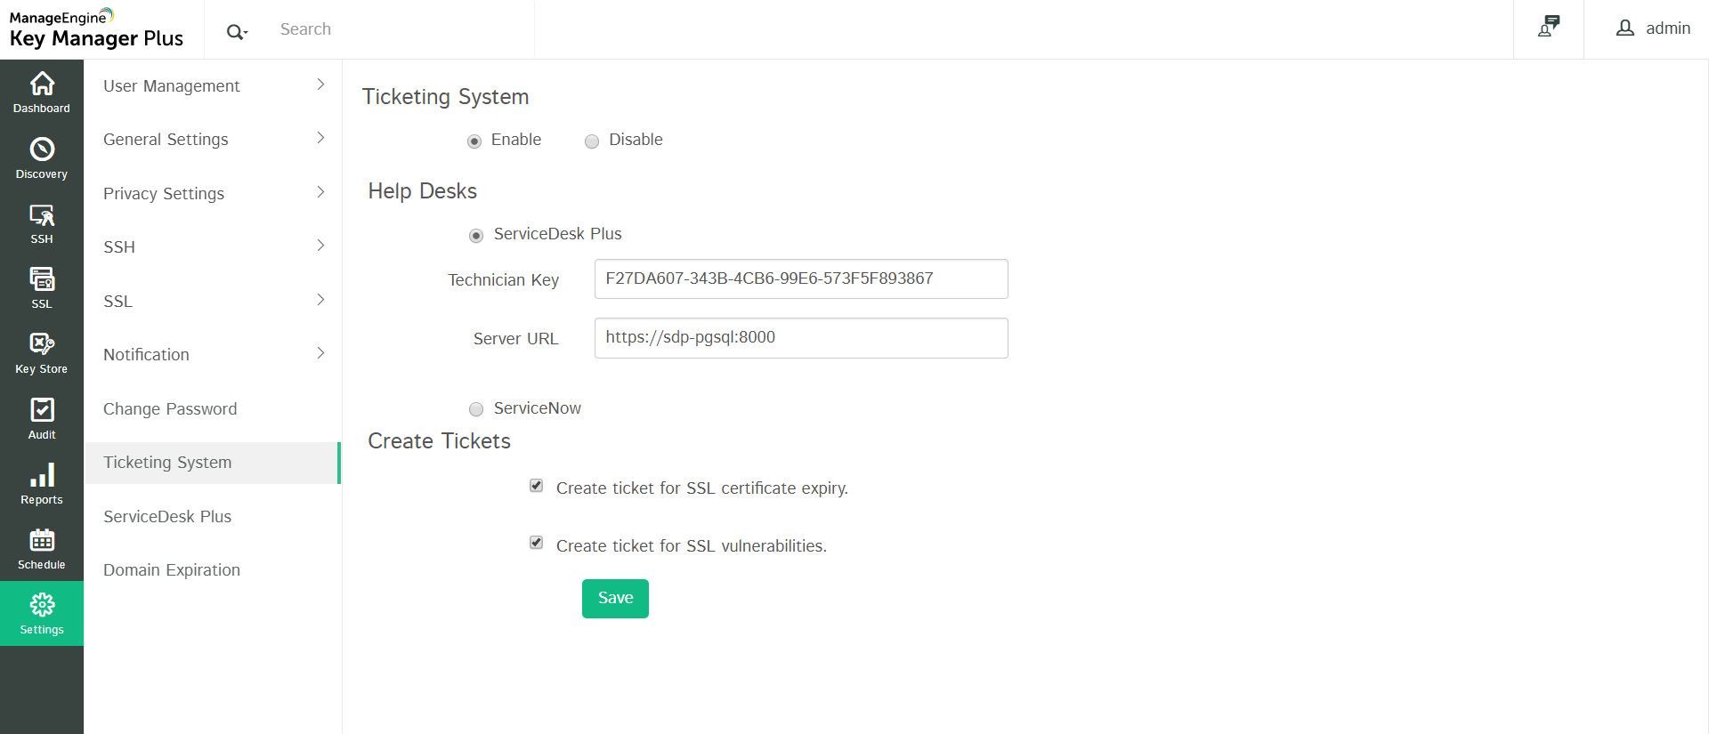Viewport: 1709px width, 734px height.
Task: Click the search magnifier dropdown icon
Action: pyautogui.click(x=236, y=32)
